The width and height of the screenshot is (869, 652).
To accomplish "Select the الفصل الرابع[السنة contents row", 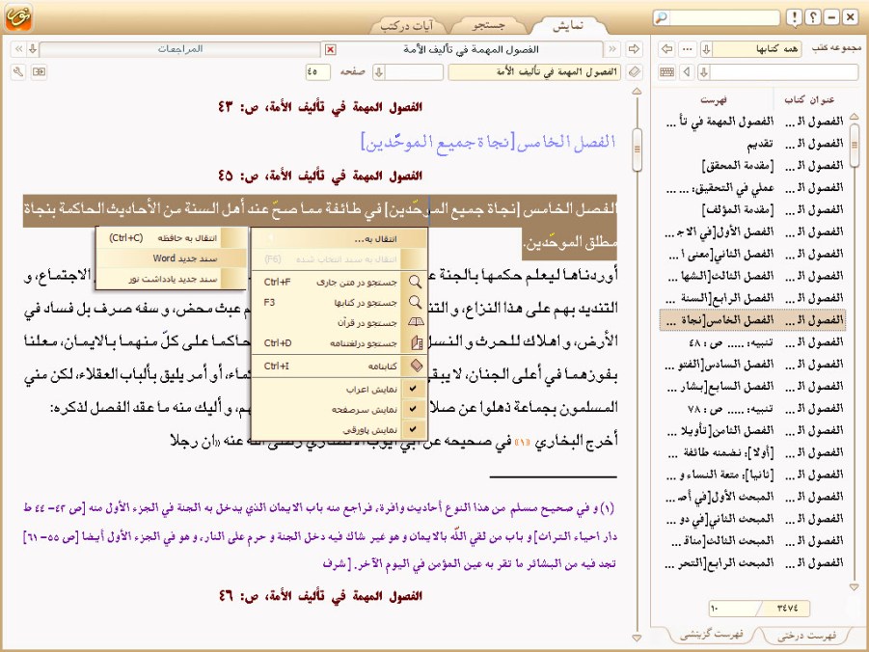I will coord(753,298).
